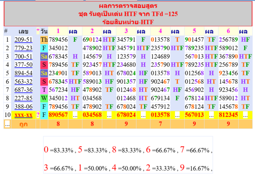This screenshot has height=174, width=255.
Task: Select column header 3
Action: click(126, 31)
